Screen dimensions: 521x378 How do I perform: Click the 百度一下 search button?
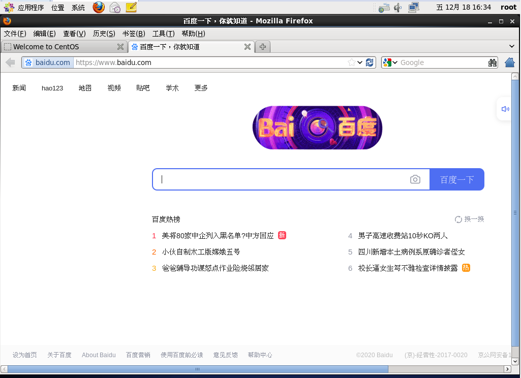457,179
